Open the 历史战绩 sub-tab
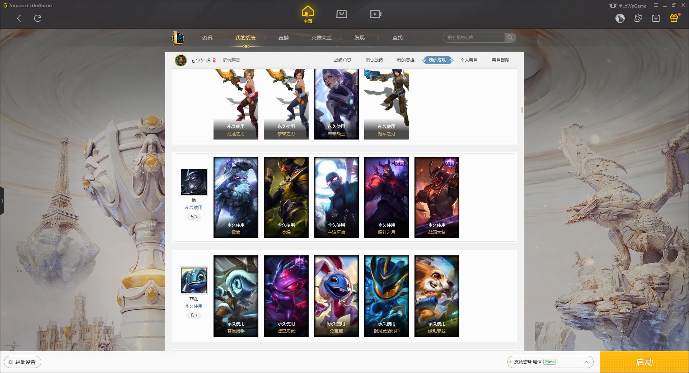Image resolution: width=689 pixels, height=373 pixels. [374, 60]
